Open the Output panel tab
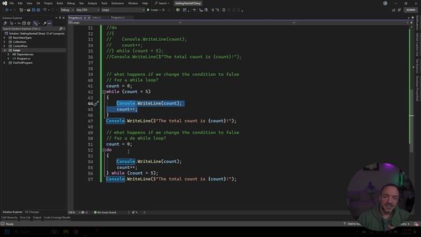The height and width of the screenshot is (237, 421). click(37, 218)
